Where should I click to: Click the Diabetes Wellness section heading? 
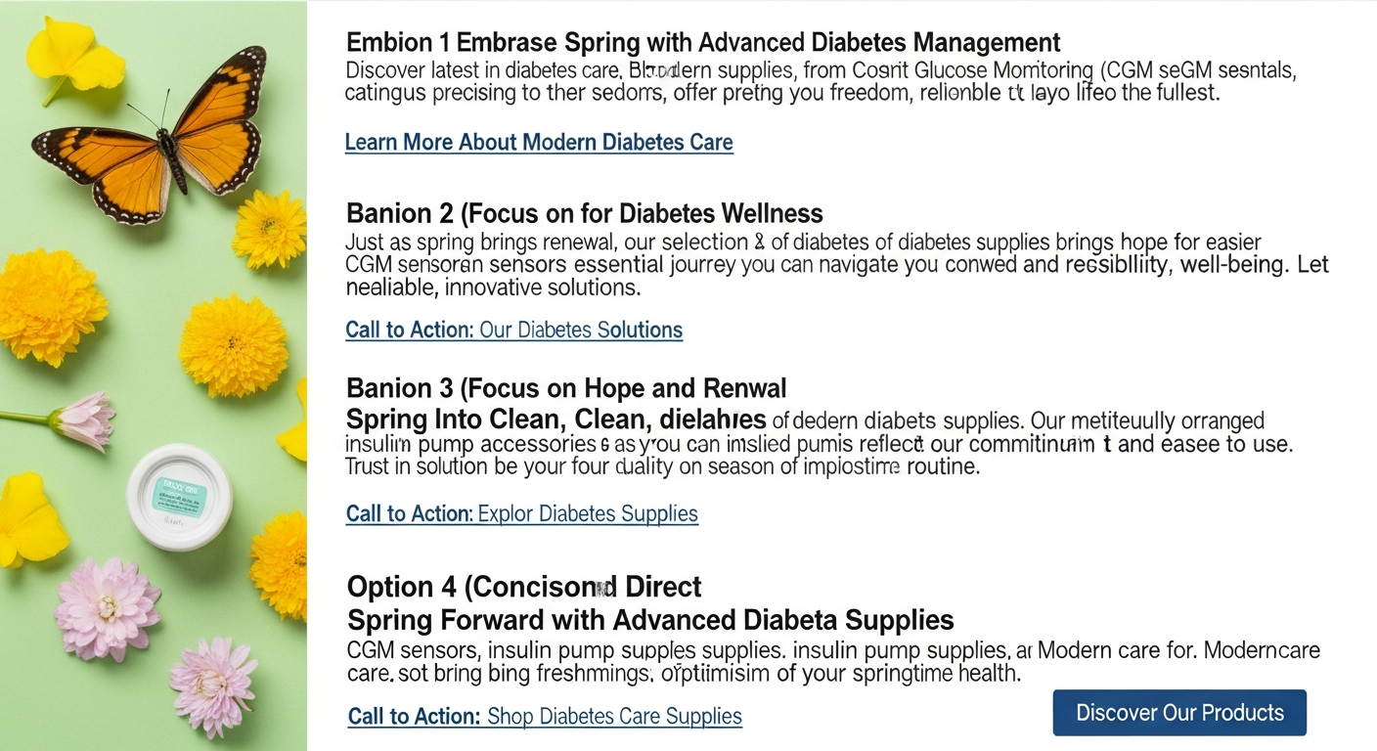click(x=583, y=212)
